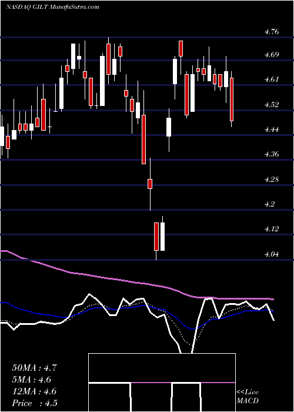This screenshot has width=294, height=412.
Task: Click the 4.61 price axis label
Action: click(272, 79)
